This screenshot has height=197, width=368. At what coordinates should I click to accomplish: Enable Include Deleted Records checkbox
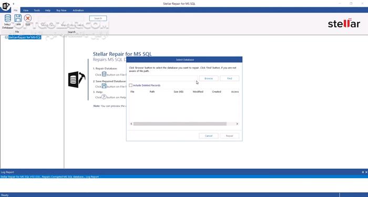(130, 85)
